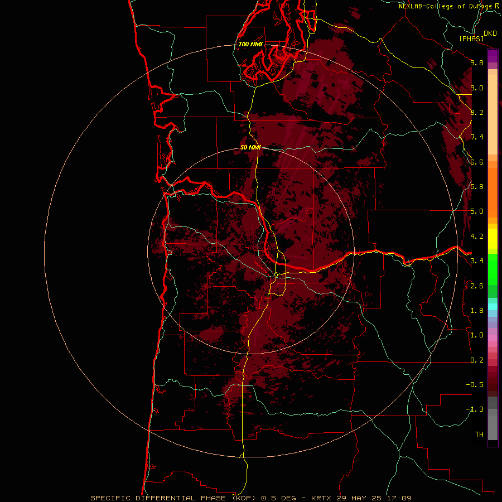Click the gray band beside TH
This screenshot has width=502, height=502.
click(493, 427)
